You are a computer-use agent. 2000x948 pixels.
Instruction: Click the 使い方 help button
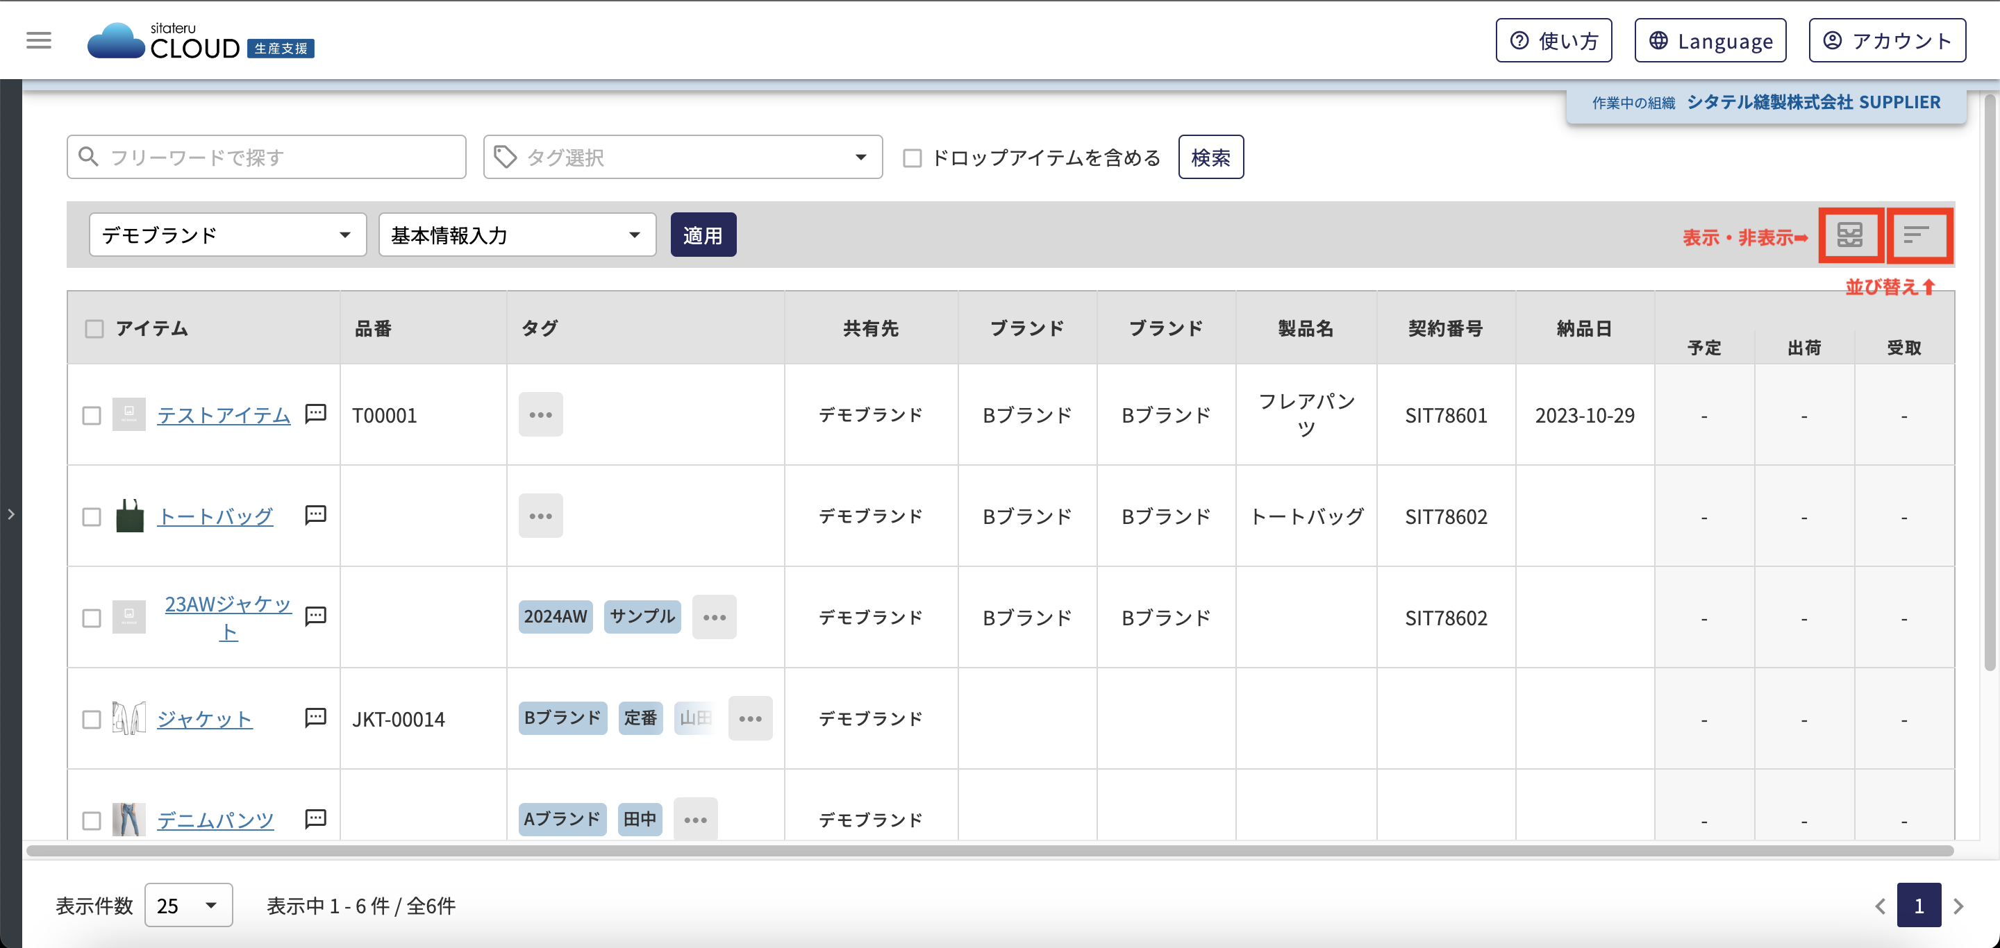(x=1553, y=40)
